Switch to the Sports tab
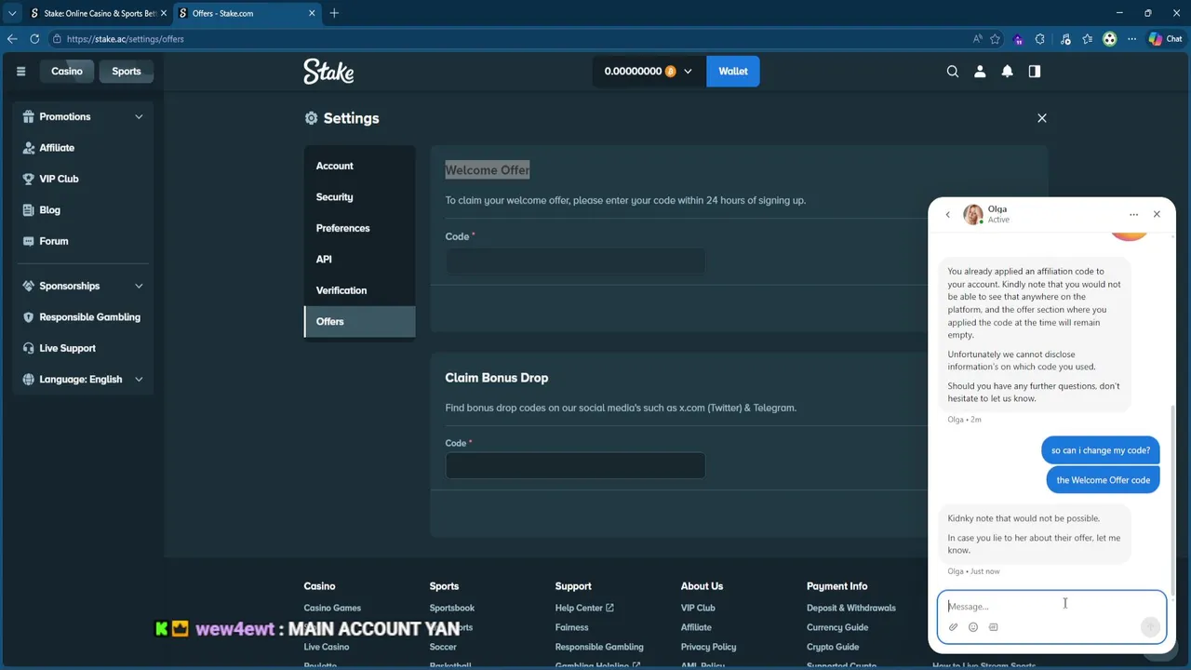The width and height of the screenshot is (1191, 670). coord(127,72)
